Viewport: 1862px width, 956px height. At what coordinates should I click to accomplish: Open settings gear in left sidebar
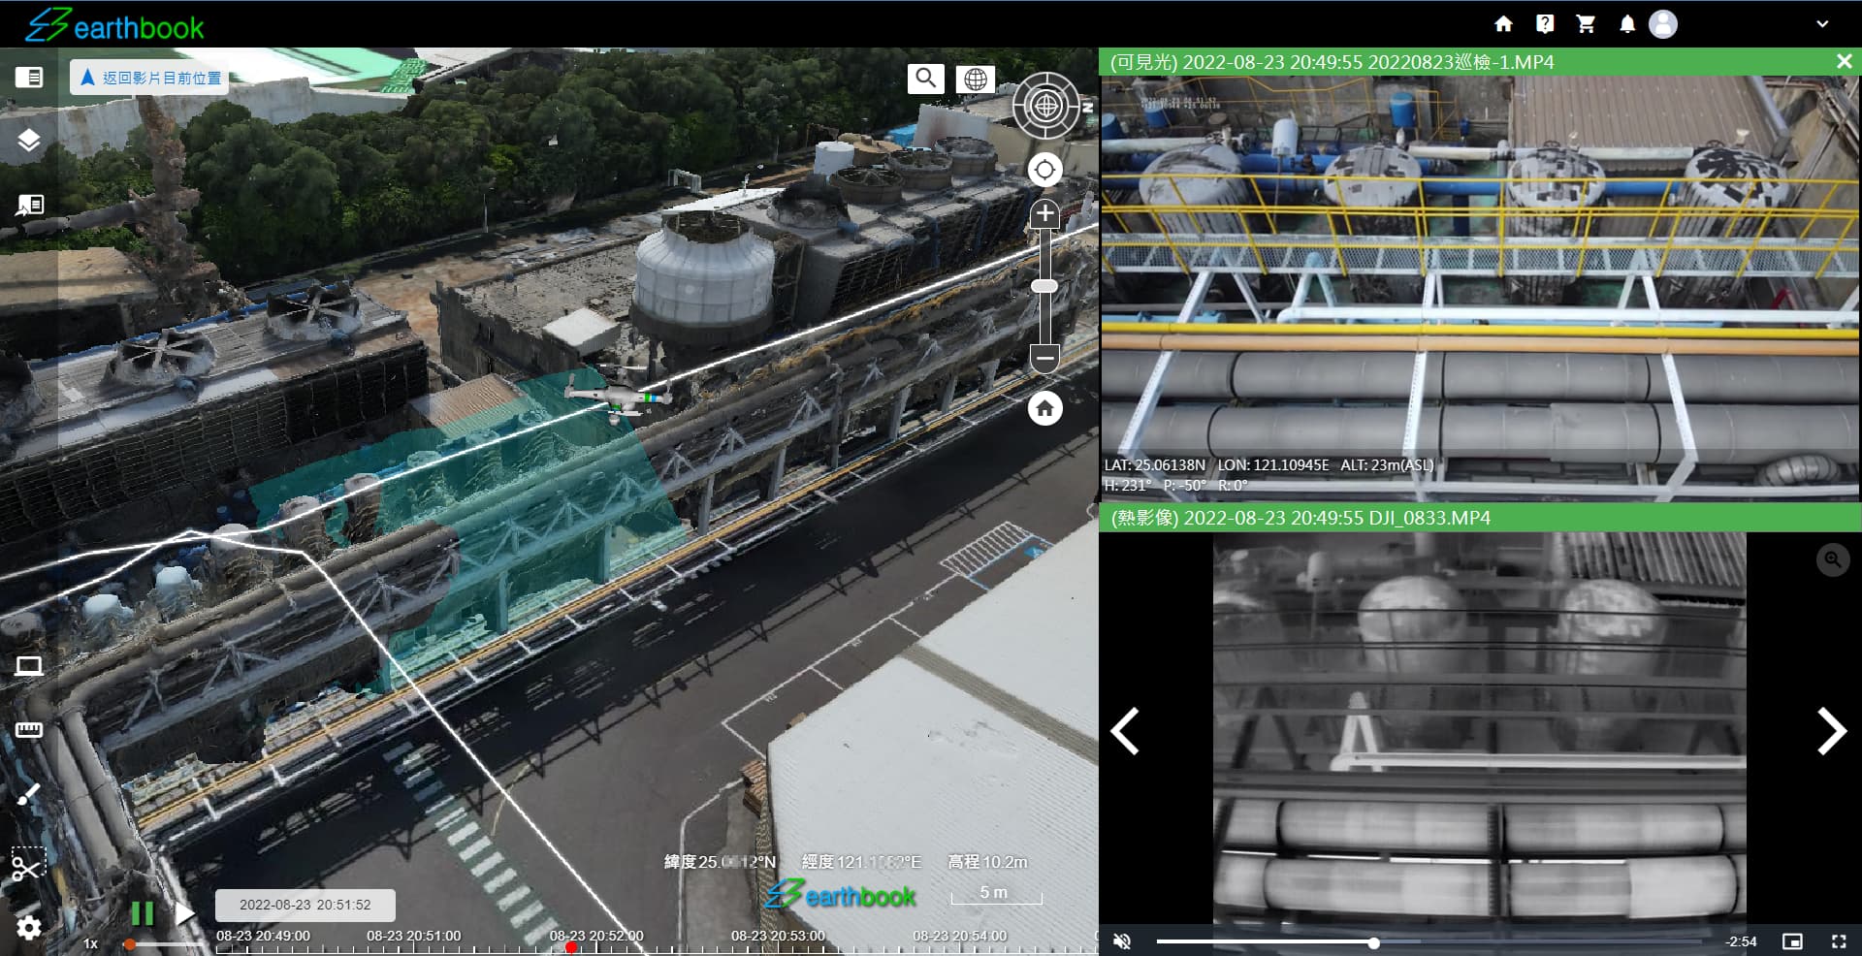coord(29,927)
